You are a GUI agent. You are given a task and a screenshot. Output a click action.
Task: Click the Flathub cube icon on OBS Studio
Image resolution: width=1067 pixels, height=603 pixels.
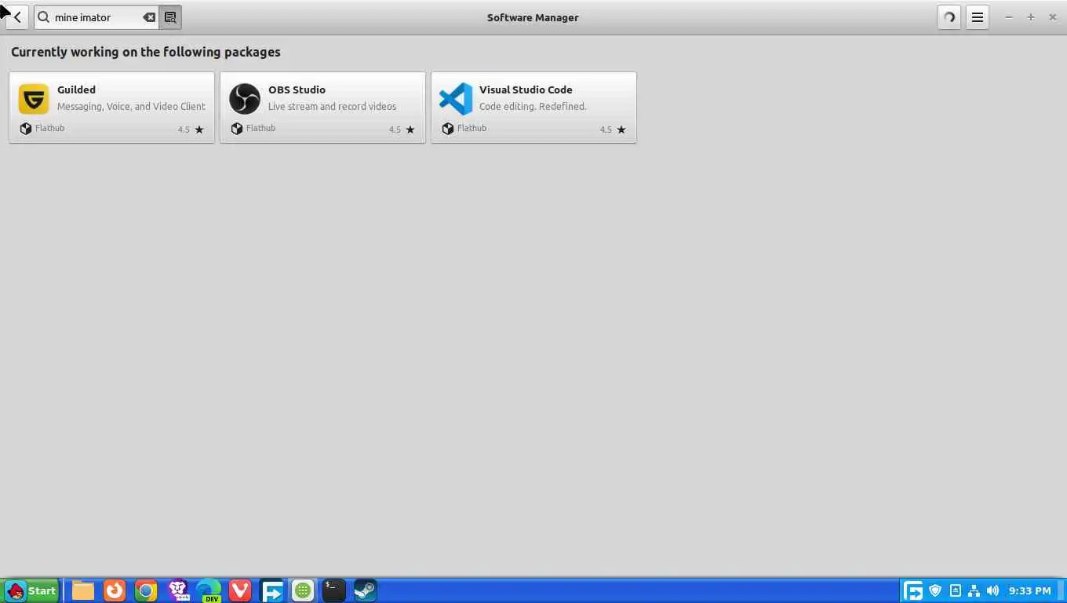tap(236, 128)
